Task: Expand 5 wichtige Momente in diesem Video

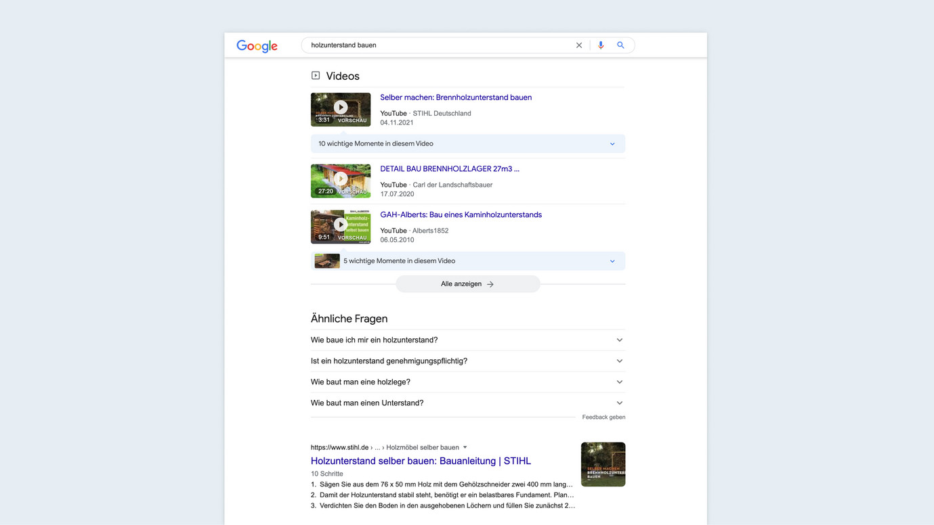Action: [x=467, y=261]
